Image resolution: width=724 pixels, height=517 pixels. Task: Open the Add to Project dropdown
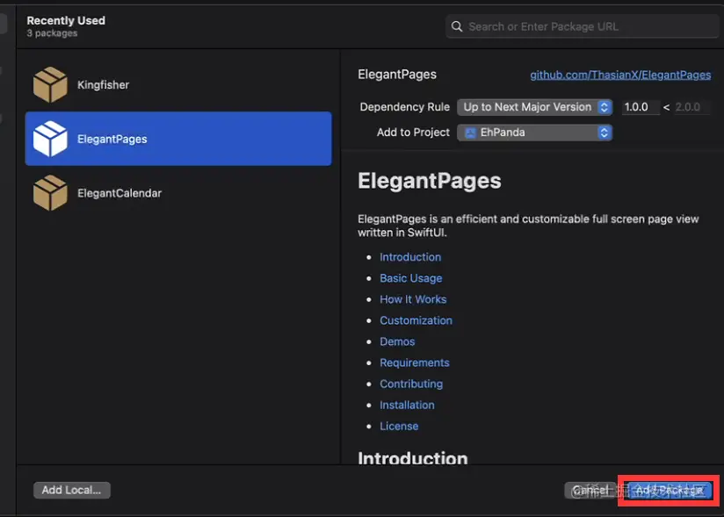click(x=535, y=133)
